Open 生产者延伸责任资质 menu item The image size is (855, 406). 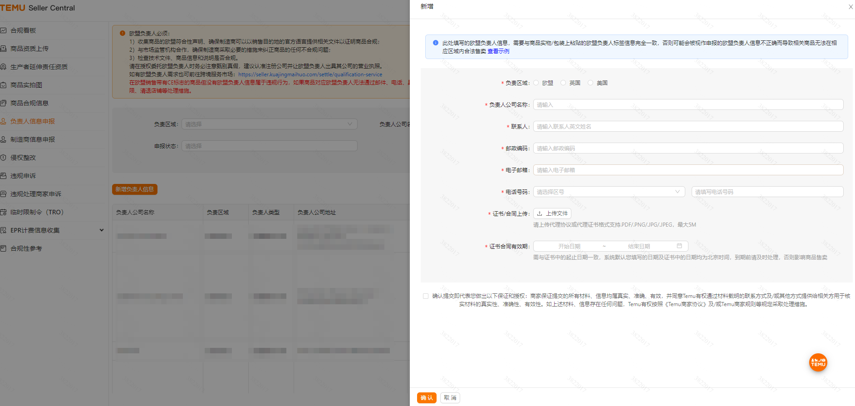tap(39, 67)
